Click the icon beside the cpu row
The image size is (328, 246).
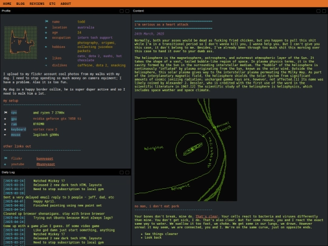5,112
